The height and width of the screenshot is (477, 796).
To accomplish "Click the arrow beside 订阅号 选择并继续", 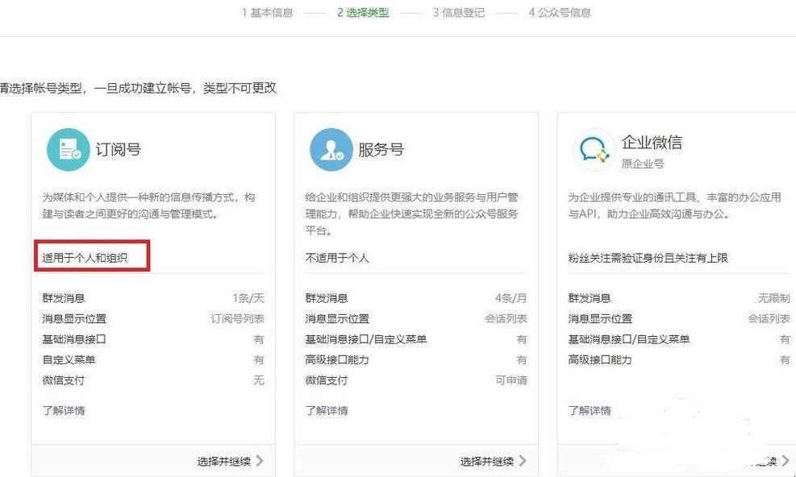I will coord(260,461).
